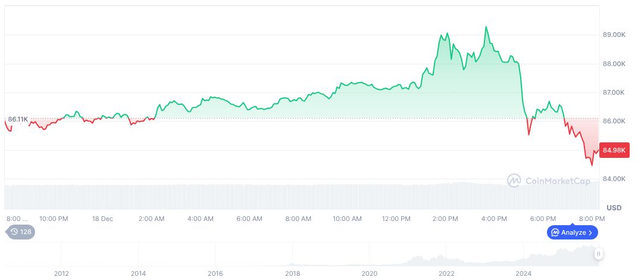Click the 2012 mark on overview timeline
Viewport: 638px width, 280px height.
click(61, 273)
